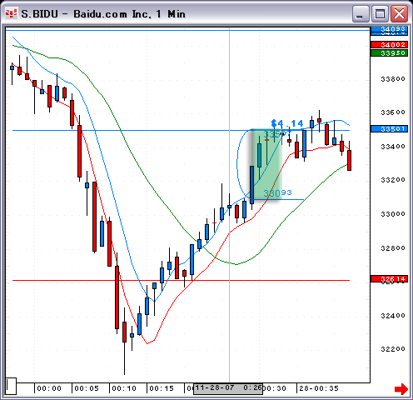The image size is (413, 400).
Task: Click the 33400 price axis label
Action: [x=393, y=147]
